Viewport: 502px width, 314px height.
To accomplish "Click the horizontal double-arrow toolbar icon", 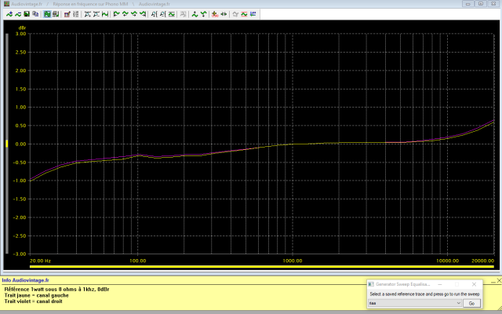I will tap(224, 14).
